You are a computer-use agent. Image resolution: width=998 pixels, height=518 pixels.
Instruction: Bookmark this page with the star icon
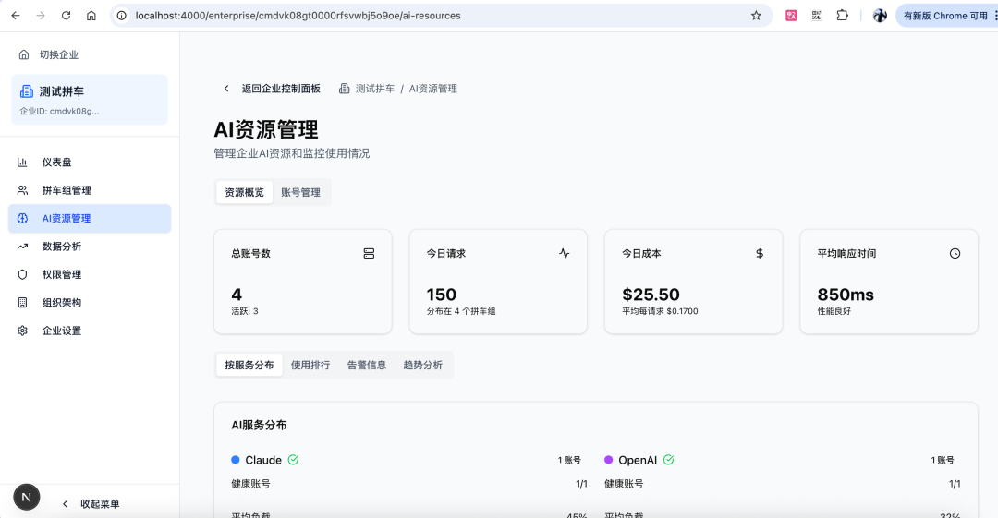point(756,16)
